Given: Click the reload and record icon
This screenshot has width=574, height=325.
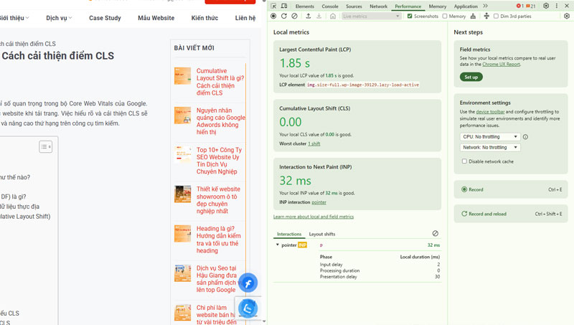Looking at the screenshot, I should click(283, 16).
